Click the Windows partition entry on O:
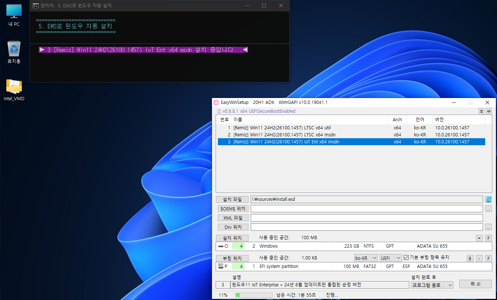This screenshot has width=497, height=300. (269, 246)
